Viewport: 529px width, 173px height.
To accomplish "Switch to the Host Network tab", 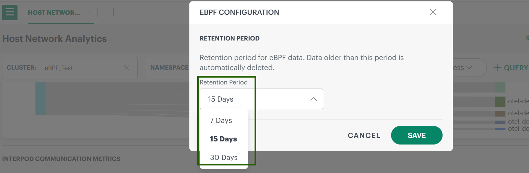I will pos(54,12).
